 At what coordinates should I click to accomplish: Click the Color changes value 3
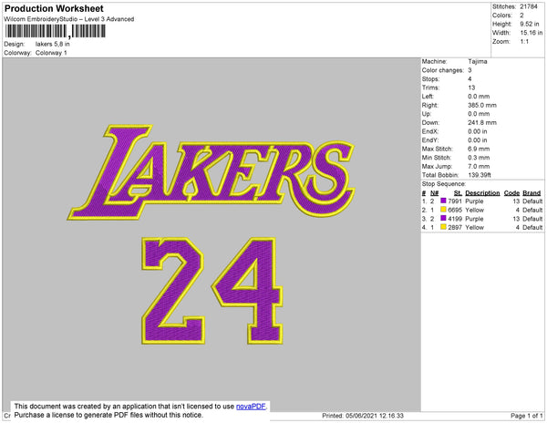pyautogui.click(x=470, y=70)
